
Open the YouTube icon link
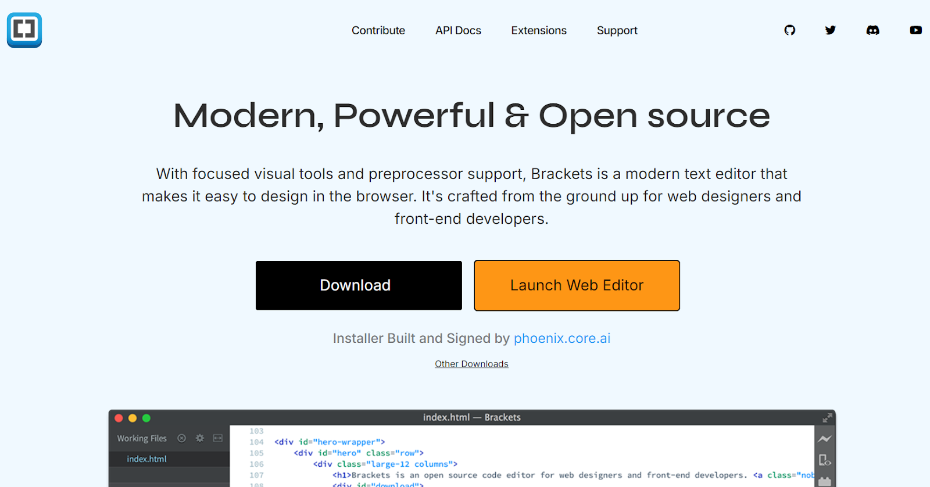[916, 30]
